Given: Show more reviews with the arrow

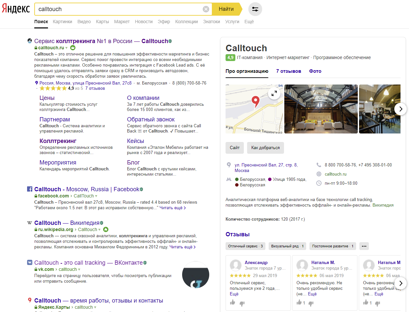Looking at the screenshot, I should click(401, 283).
